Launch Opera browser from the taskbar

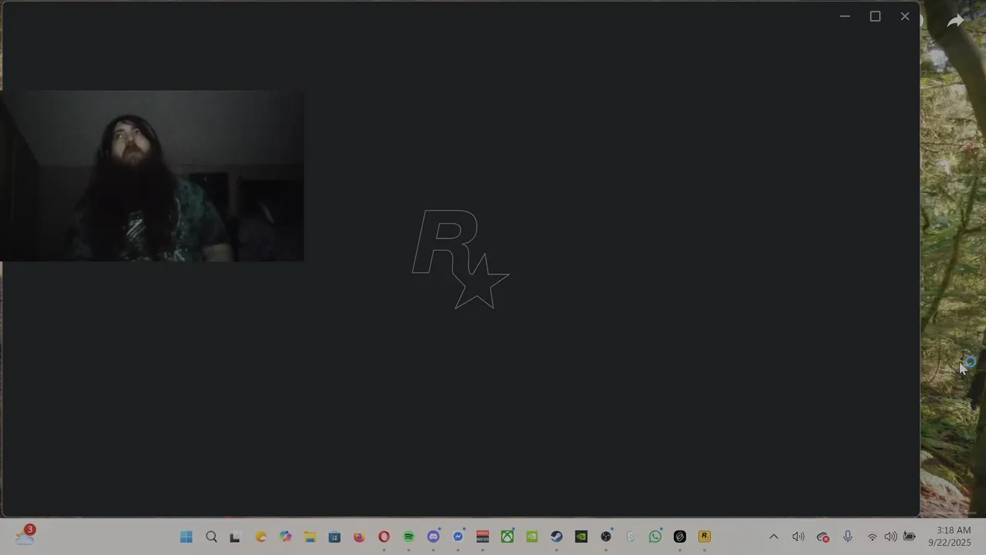(x=384, y=536)
